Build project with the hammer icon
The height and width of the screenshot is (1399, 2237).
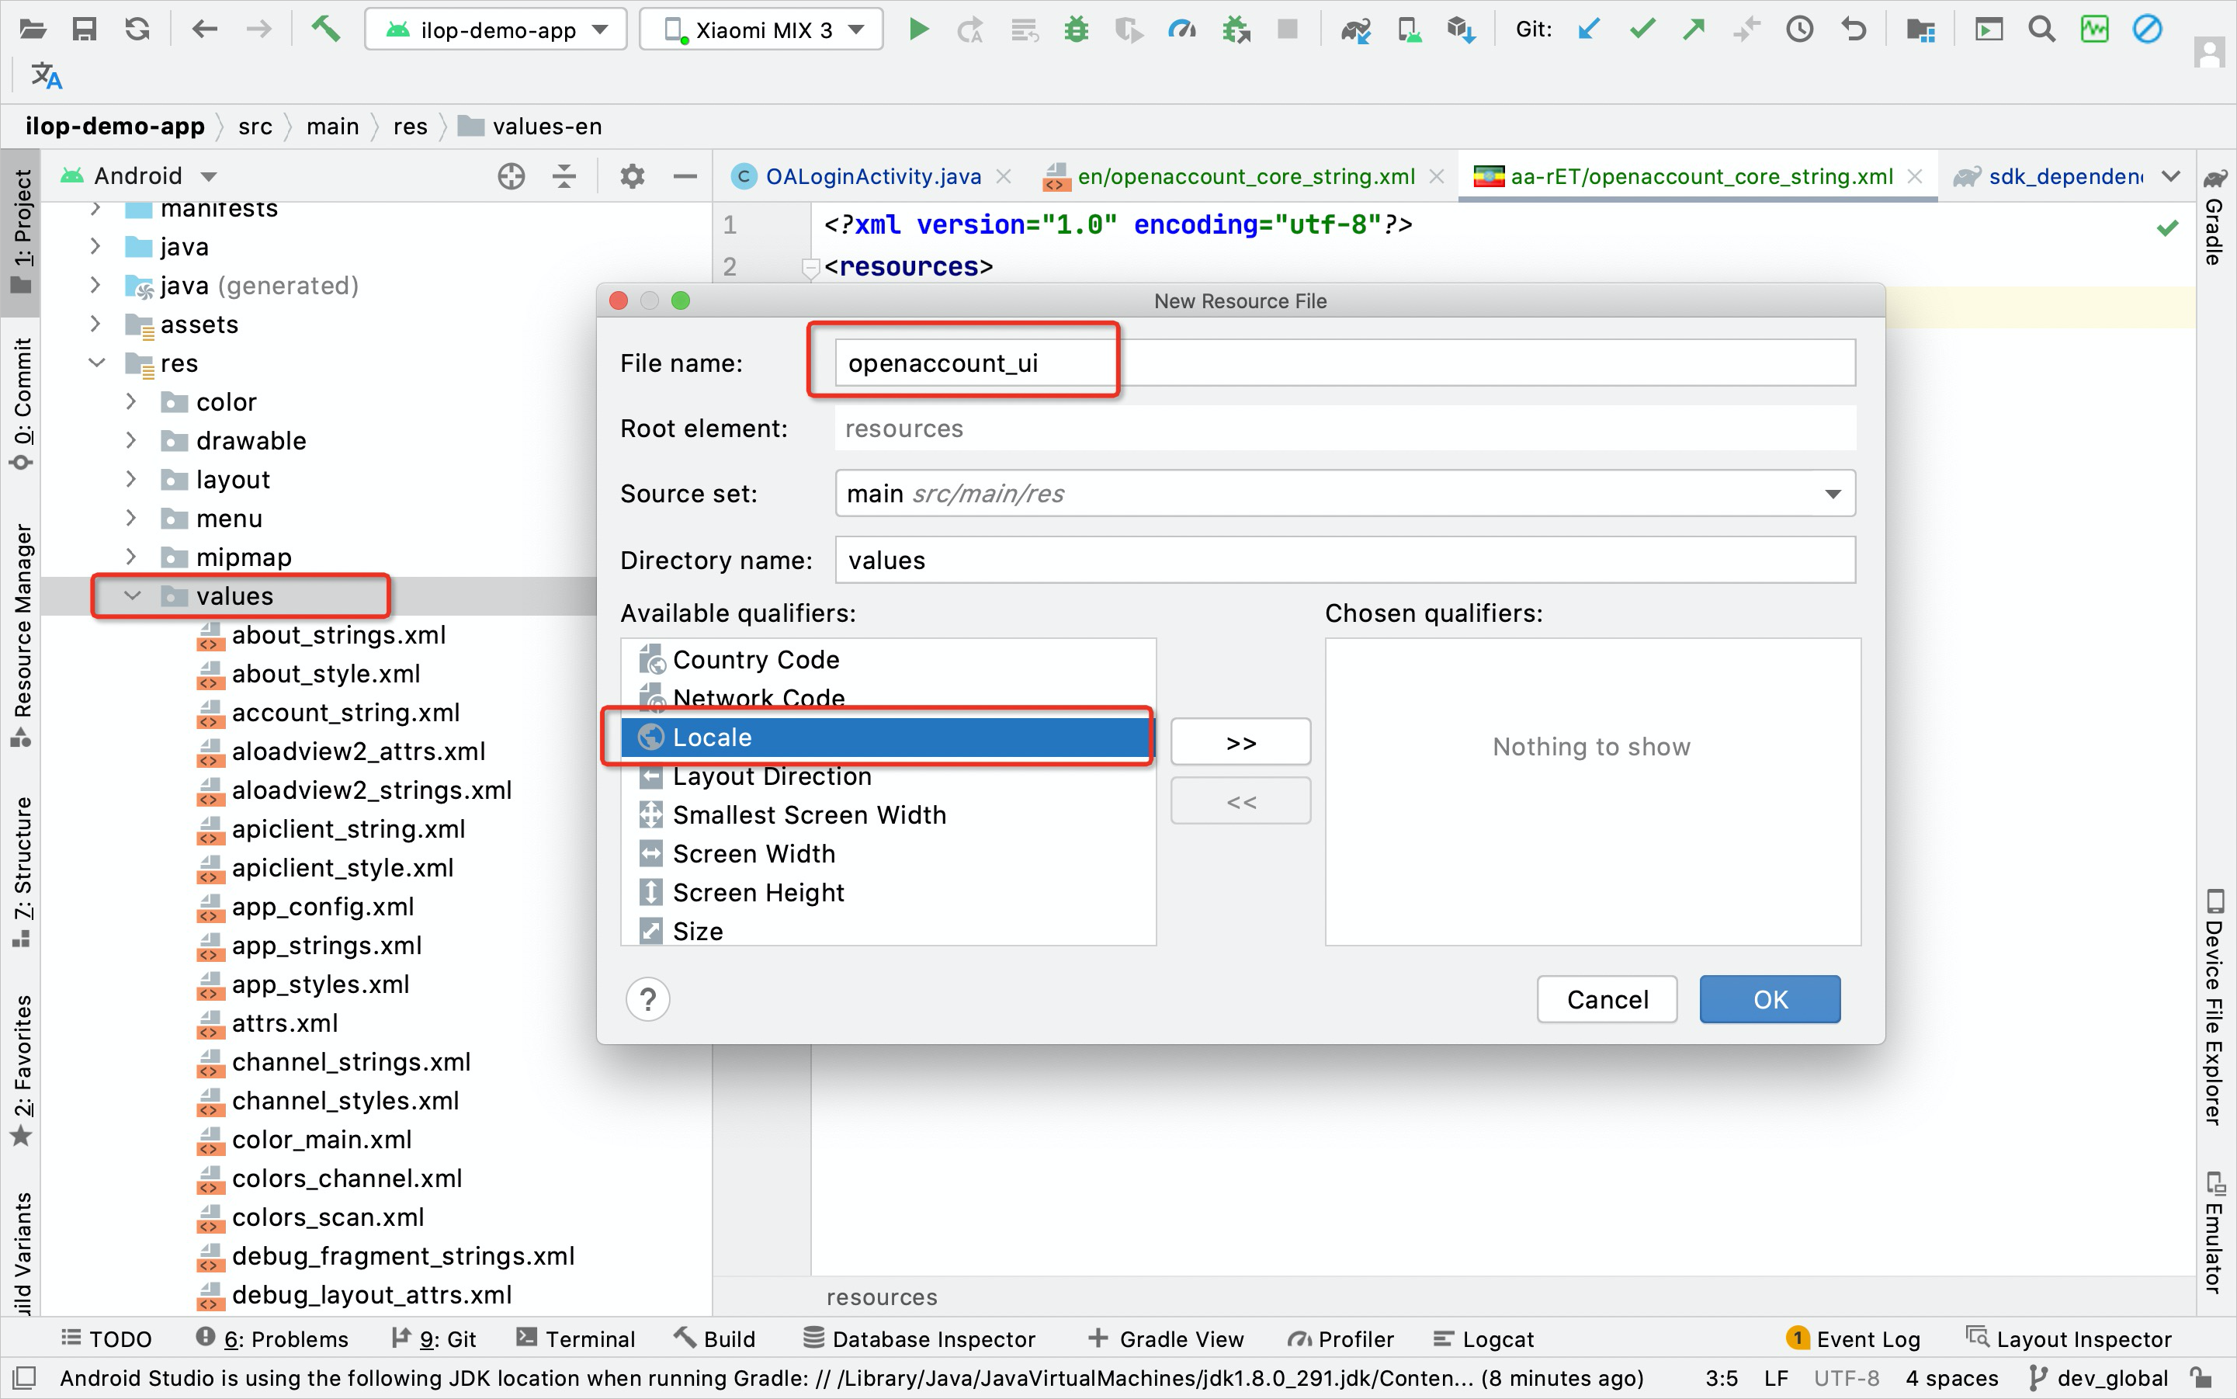tap(324, 30)
